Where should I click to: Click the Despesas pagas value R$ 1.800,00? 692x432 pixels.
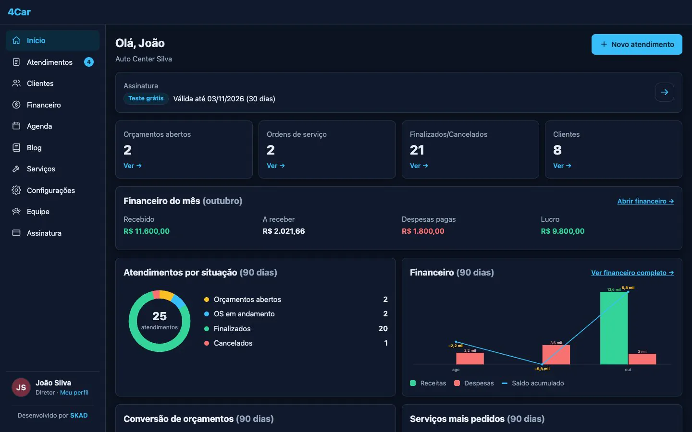point(423,231)
